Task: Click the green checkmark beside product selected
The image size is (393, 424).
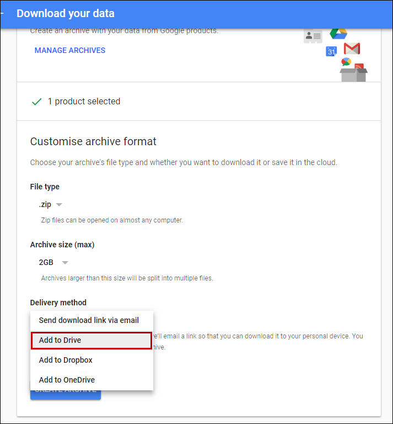Action: [x=37, y=102]
